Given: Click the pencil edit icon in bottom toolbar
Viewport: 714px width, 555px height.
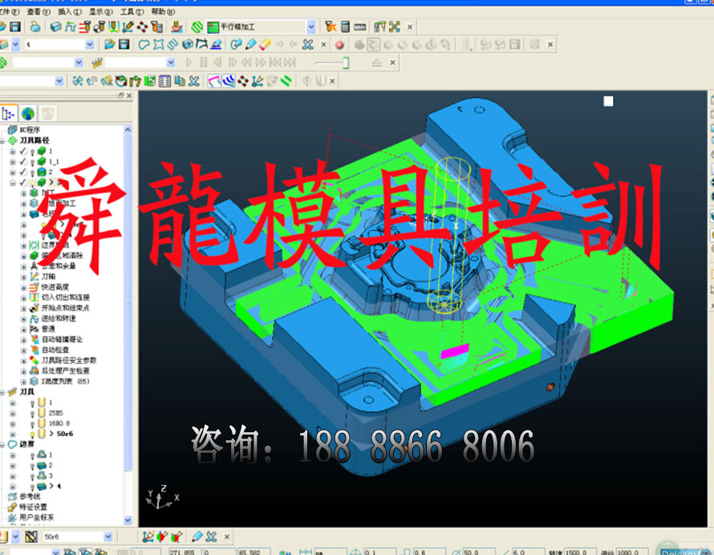Looking at the screenshot, I should click(x=197, y=537).
